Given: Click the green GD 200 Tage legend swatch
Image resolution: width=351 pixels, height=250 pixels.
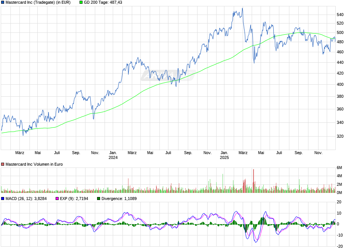Looking at the screenshot, I should click(x=81, y=3).
